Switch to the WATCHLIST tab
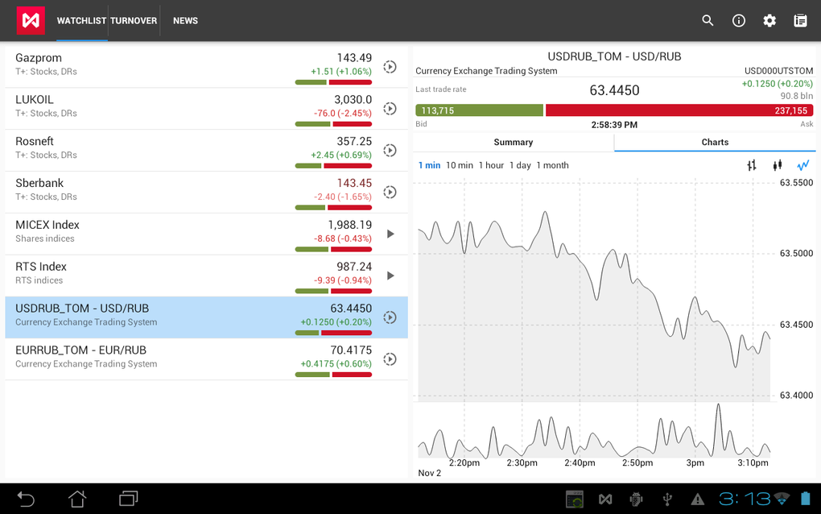 (81, 21)
